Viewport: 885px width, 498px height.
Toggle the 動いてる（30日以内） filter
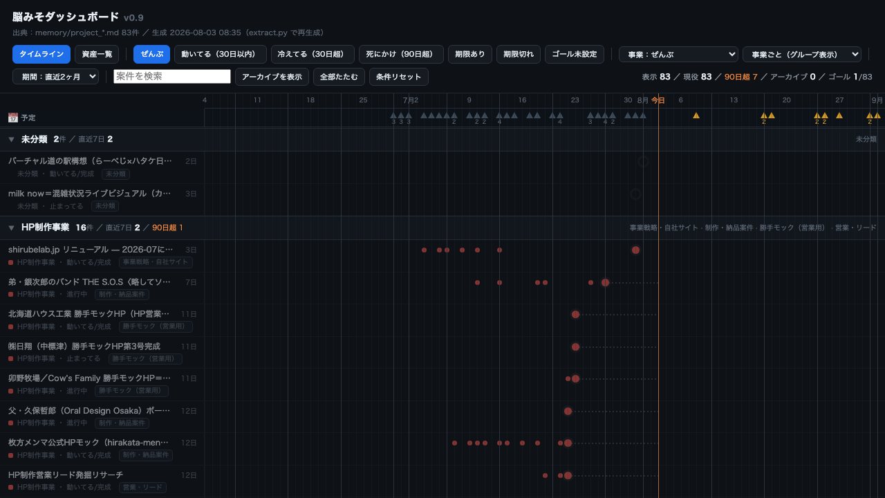point(220,54)
